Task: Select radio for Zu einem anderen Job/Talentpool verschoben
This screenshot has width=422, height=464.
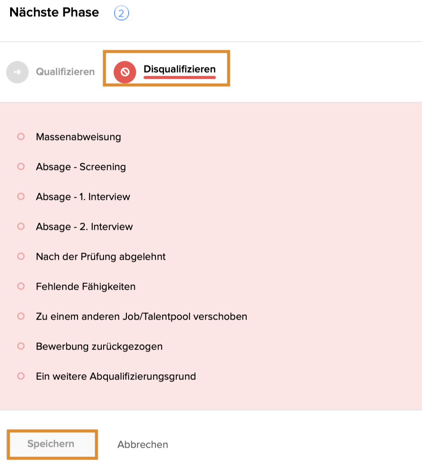Action: pos(21,317)
